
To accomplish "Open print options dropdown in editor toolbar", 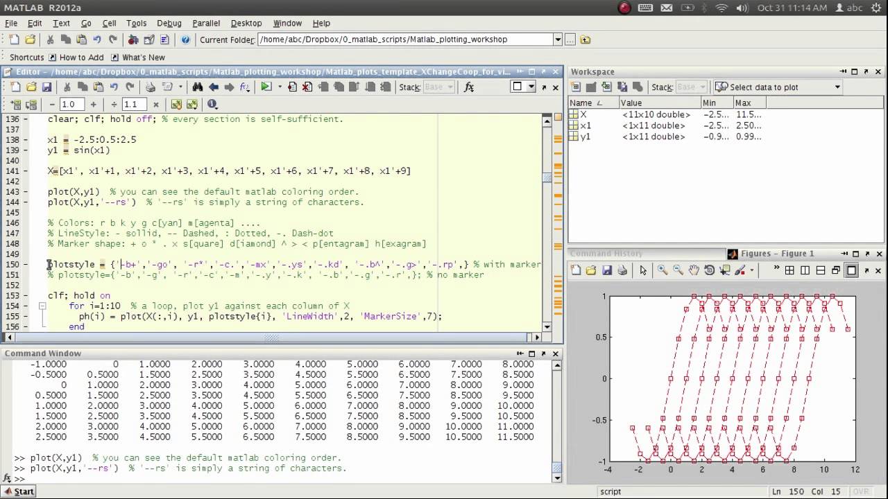I will [181, 87].
